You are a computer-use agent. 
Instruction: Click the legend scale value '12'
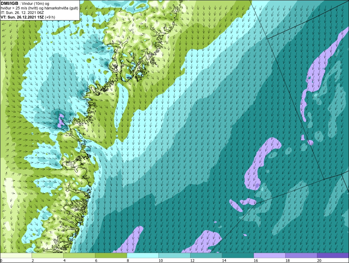click(192, 261)
